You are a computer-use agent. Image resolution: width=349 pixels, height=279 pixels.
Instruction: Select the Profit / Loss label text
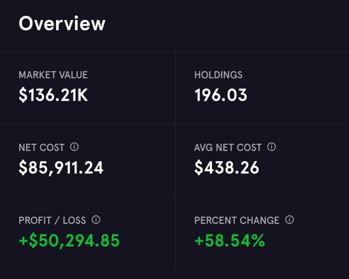pos(52,220)
